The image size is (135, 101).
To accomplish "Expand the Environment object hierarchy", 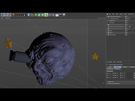I will (x=107, y=35).
